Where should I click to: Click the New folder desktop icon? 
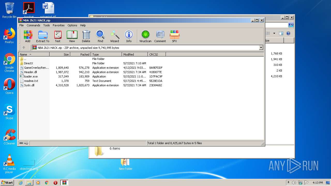(125, 164)
